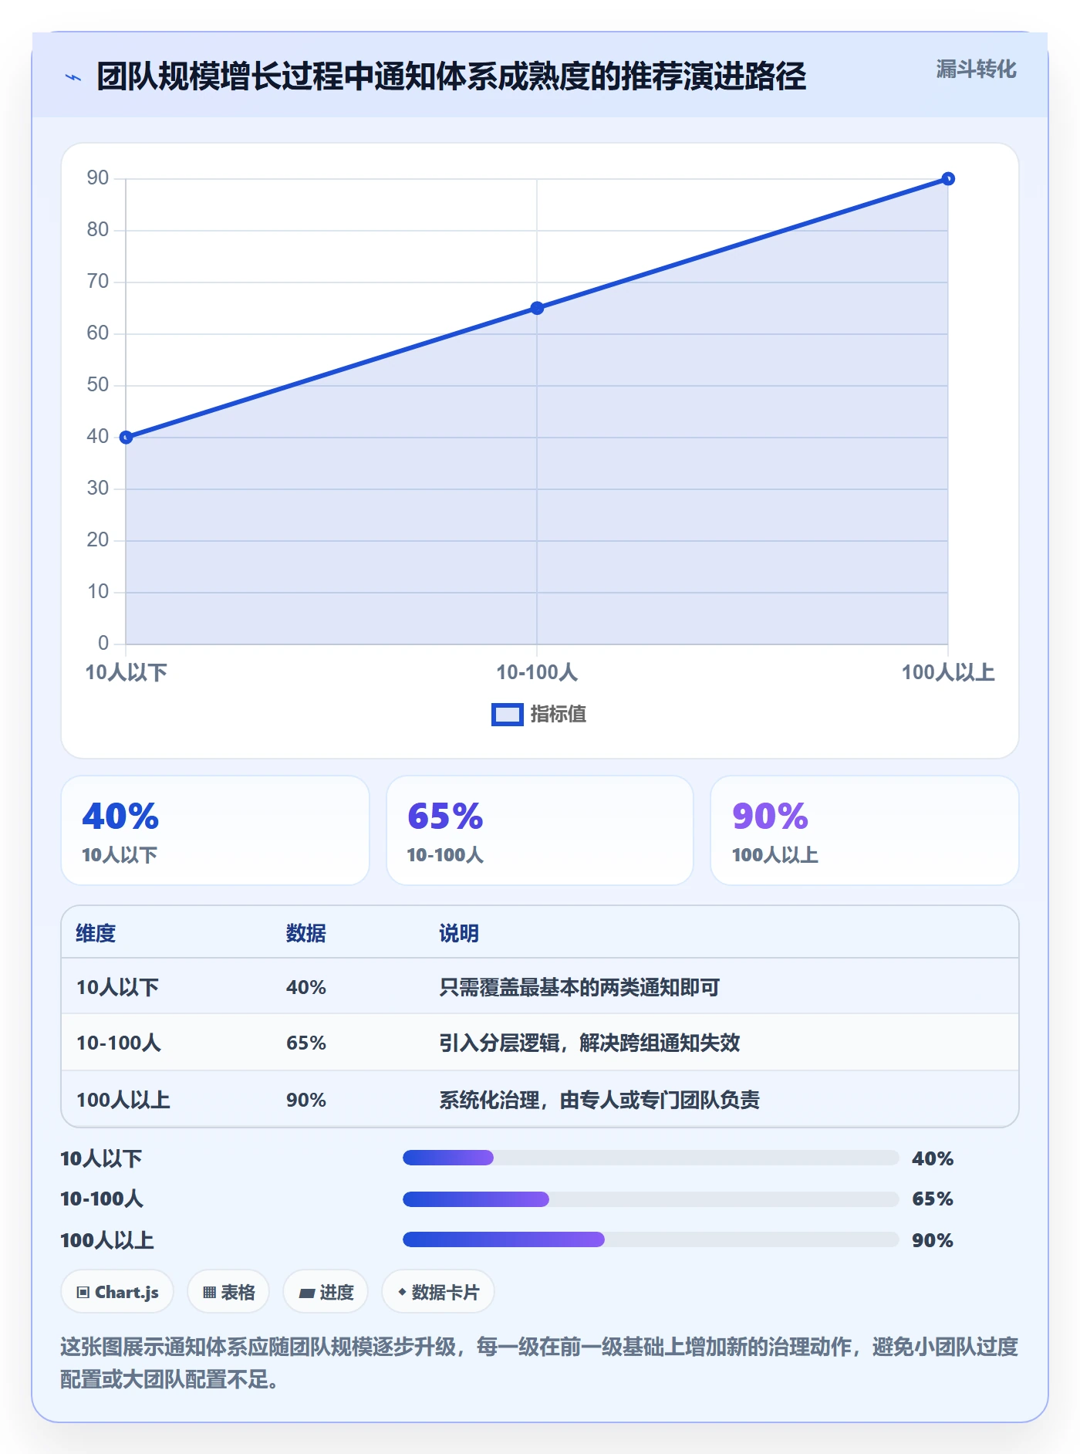Click the 表格 grid icon
Viewport: 1080px width, 1454px height.
(x=209, y=1293)
